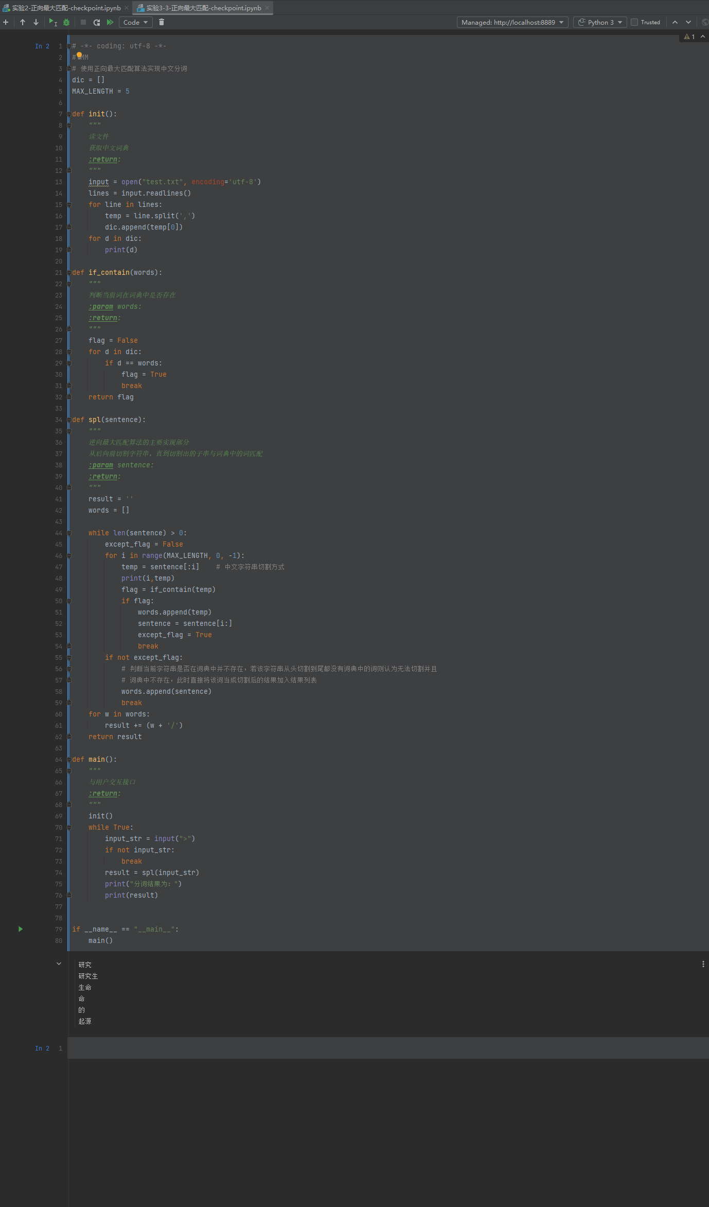Viewport: 709px width, 1207px height.
Task: Place the cursor on 'MAX_LENGTH = 5'
Action: pyautogui.click(x=101, y=92)
